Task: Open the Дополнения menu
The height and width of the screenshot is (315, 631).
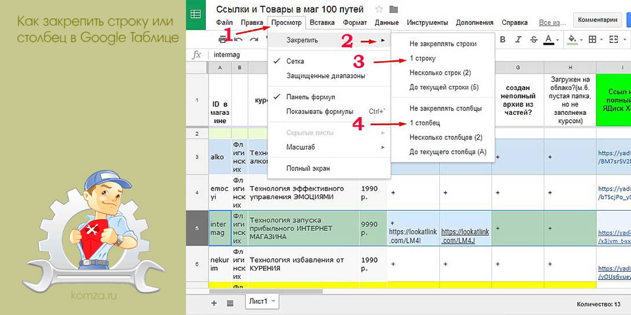Action: (475, 22)
